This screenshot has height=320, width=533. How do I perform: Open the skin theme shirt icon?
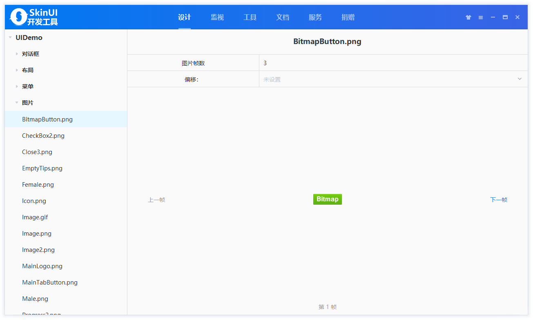(468, 17)
